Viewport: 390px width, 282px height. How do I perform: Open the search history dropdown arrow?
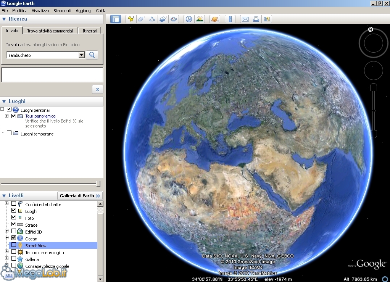pyautogui.click(x=82, y=55)
